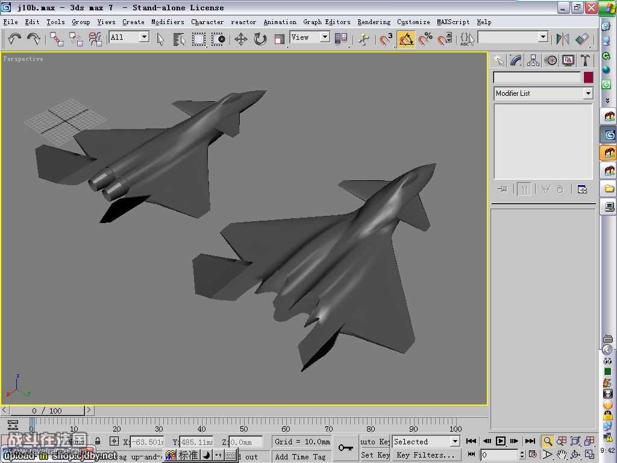This screenshot has width=617, height=463.
Task: Click Zoom Extents All viewport tool
Action: (589, 441)
